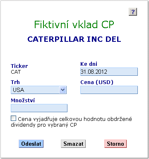The image size is (149, 159).
Task: Click the Ke dni date field
Action: point(109,72)
